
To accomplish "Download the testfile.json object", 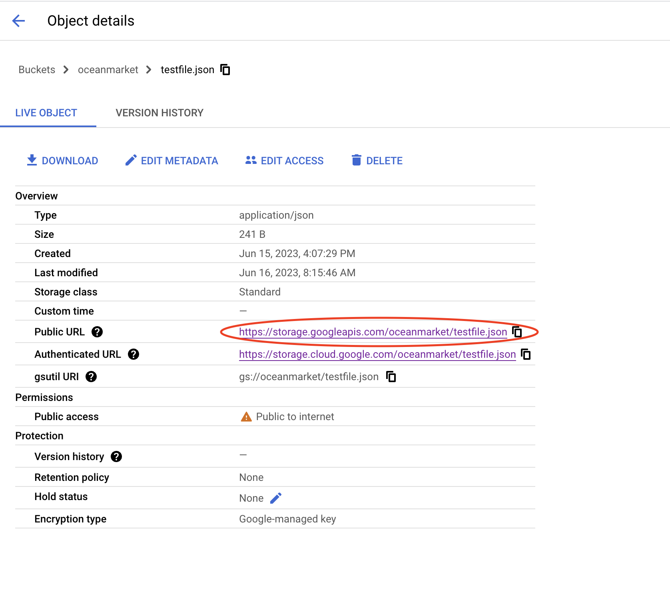I will pyautogui.click(x=62, y=161).
